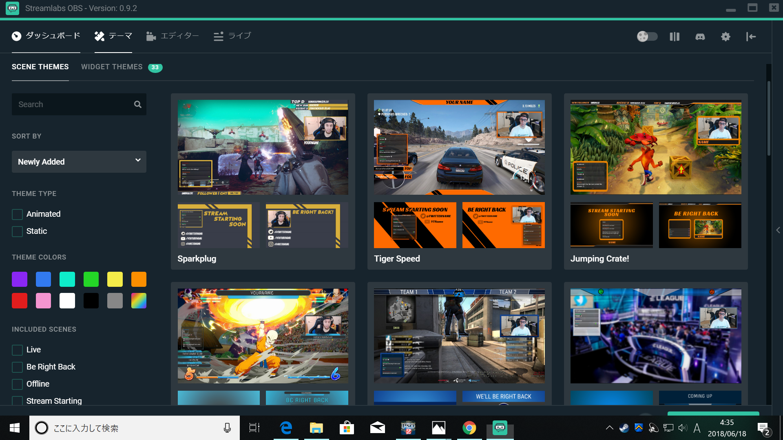
Task: Click the Sparkplug theme title
Action: click(197, 259)
